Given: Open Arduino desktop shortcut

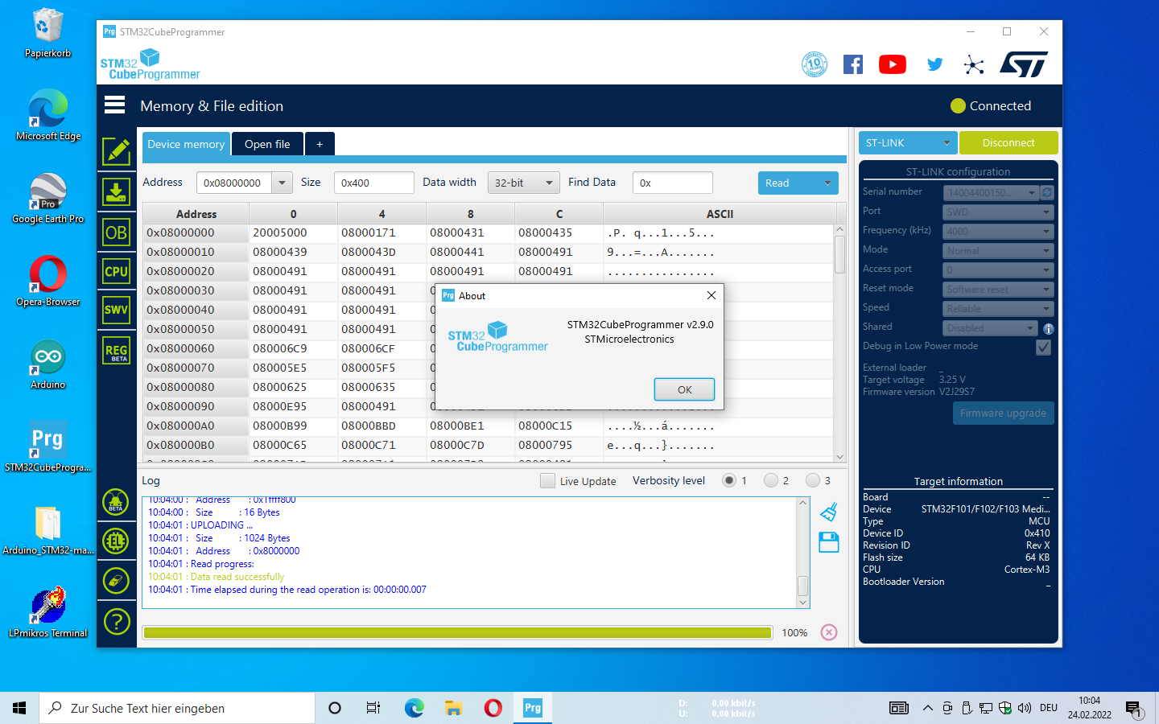Looking at the screenshot, I should (x=48, y=364).
